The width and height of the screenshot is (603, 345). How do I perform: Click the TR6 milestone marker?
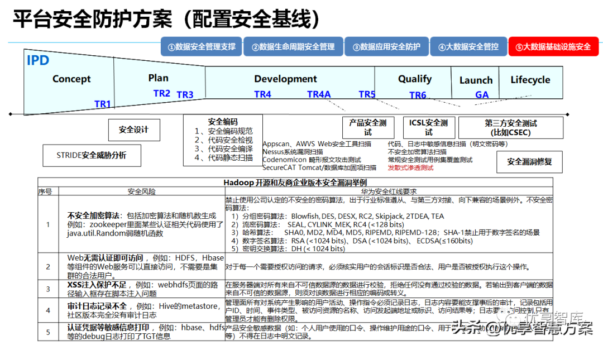[x=418, y=95]
